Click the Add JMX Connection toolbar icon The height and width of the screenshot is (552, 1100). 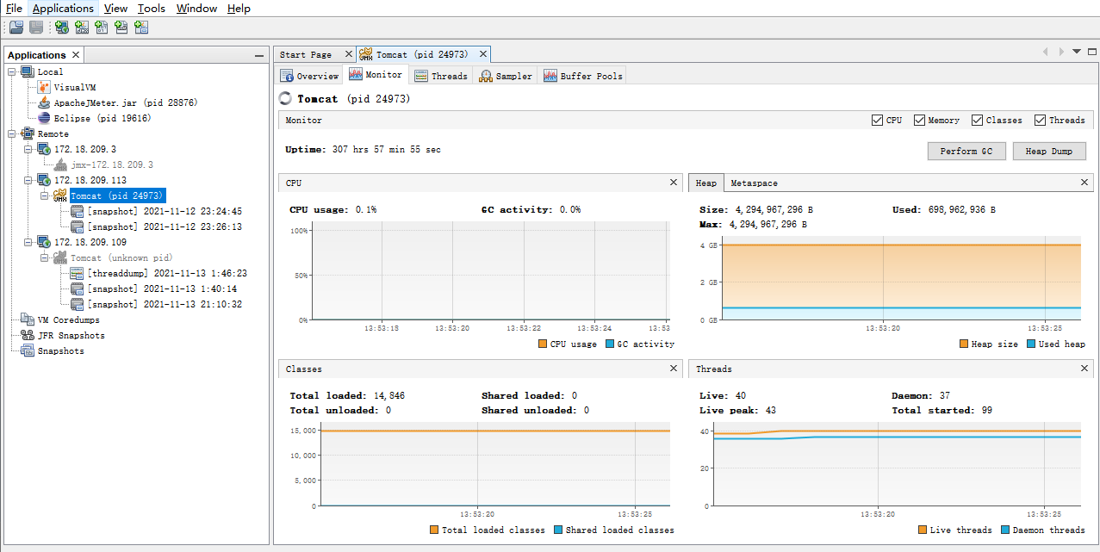(x=82, y=28)
